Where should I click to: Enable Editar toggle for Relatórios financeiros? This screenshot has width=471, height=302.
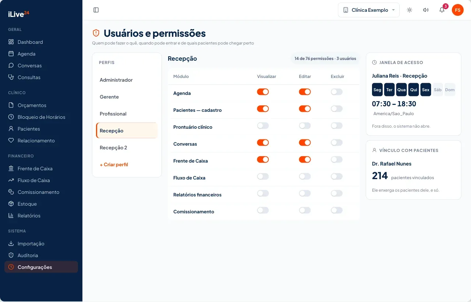coord(305,193)
